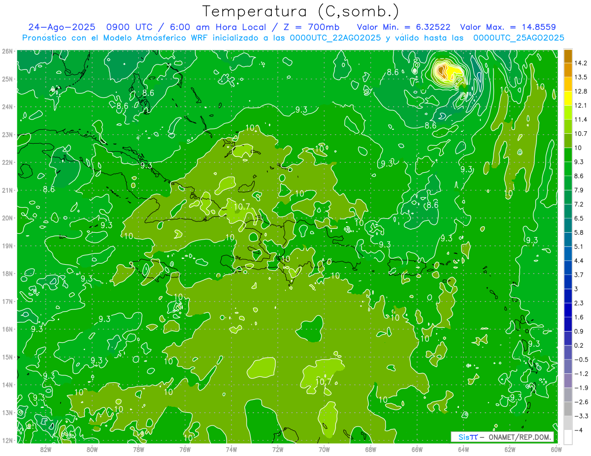Viewport: 591px width, 456px height.
Task: Click the "20N" latitude axis label
Action: pyautogui.click(x=7, y=218)
